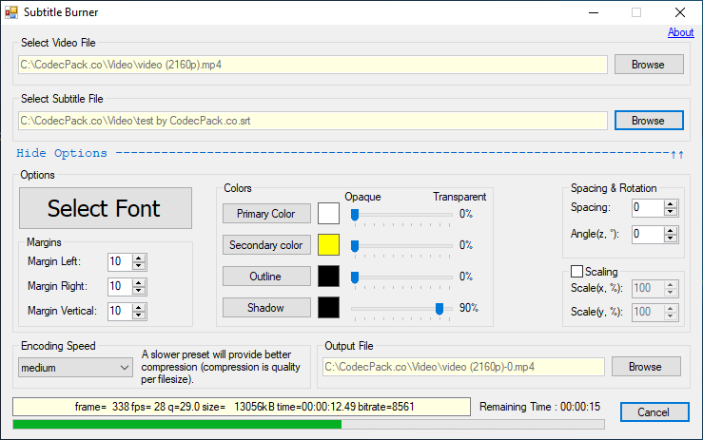This screenshot has height=440, width=703.
Task: Click the subtitle file path field
Action: point(313,121)
